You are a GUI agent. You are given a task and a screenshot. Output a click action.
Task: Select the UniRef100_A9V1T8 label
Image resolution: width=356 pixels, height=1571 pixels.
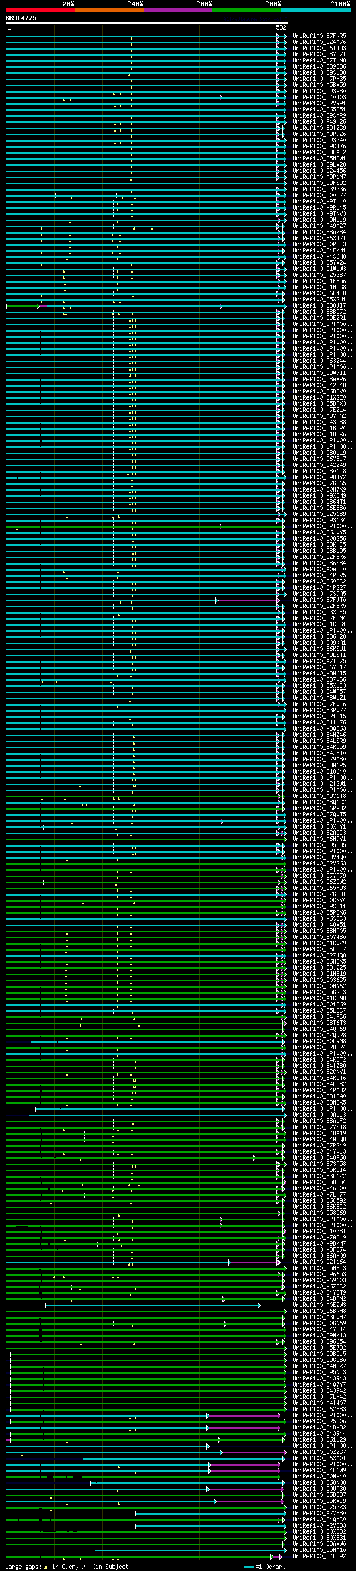click(x=319, y=796)
